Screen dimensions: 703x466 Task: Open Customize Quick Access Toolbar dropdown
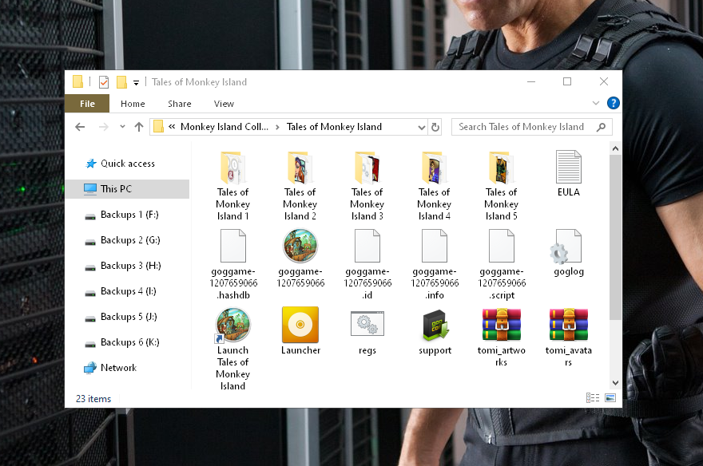tap(137, 82)
